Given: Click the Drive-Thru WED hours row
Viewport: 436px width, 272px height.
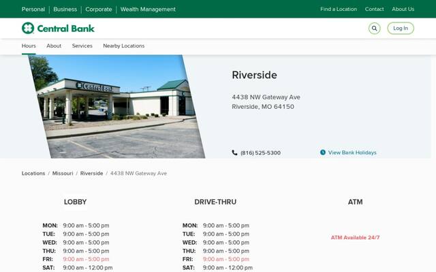Looking at the screenshot, I should [216, 242].
